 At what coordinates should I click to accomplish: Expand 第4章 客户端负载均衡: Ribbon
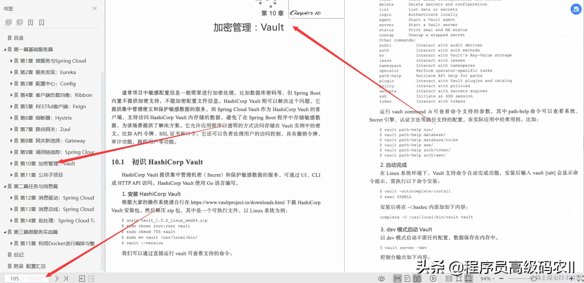pos(11,95)
